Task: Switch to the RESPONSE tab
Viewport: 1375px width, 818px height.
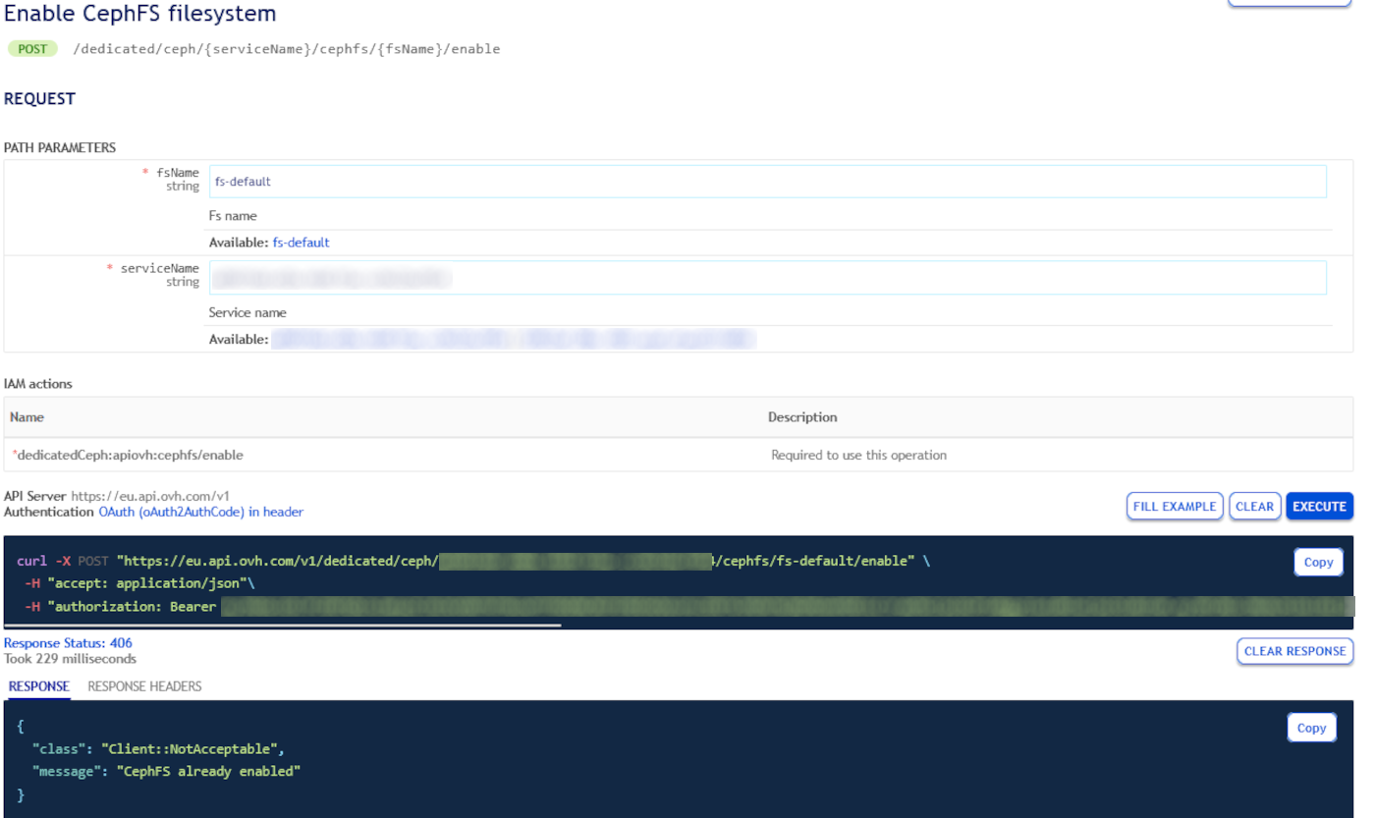Action: [37, 686]
